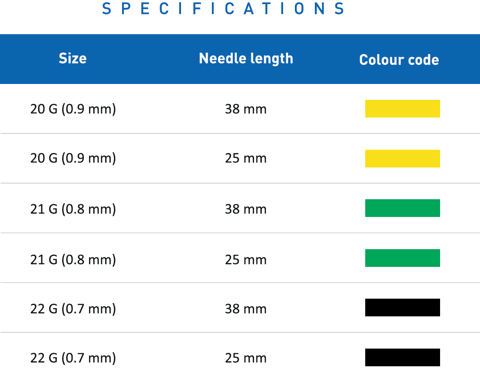Viewport: 480px width, 374px height.
Task: Click 25 mm length in second row
Action: (245, 158)
